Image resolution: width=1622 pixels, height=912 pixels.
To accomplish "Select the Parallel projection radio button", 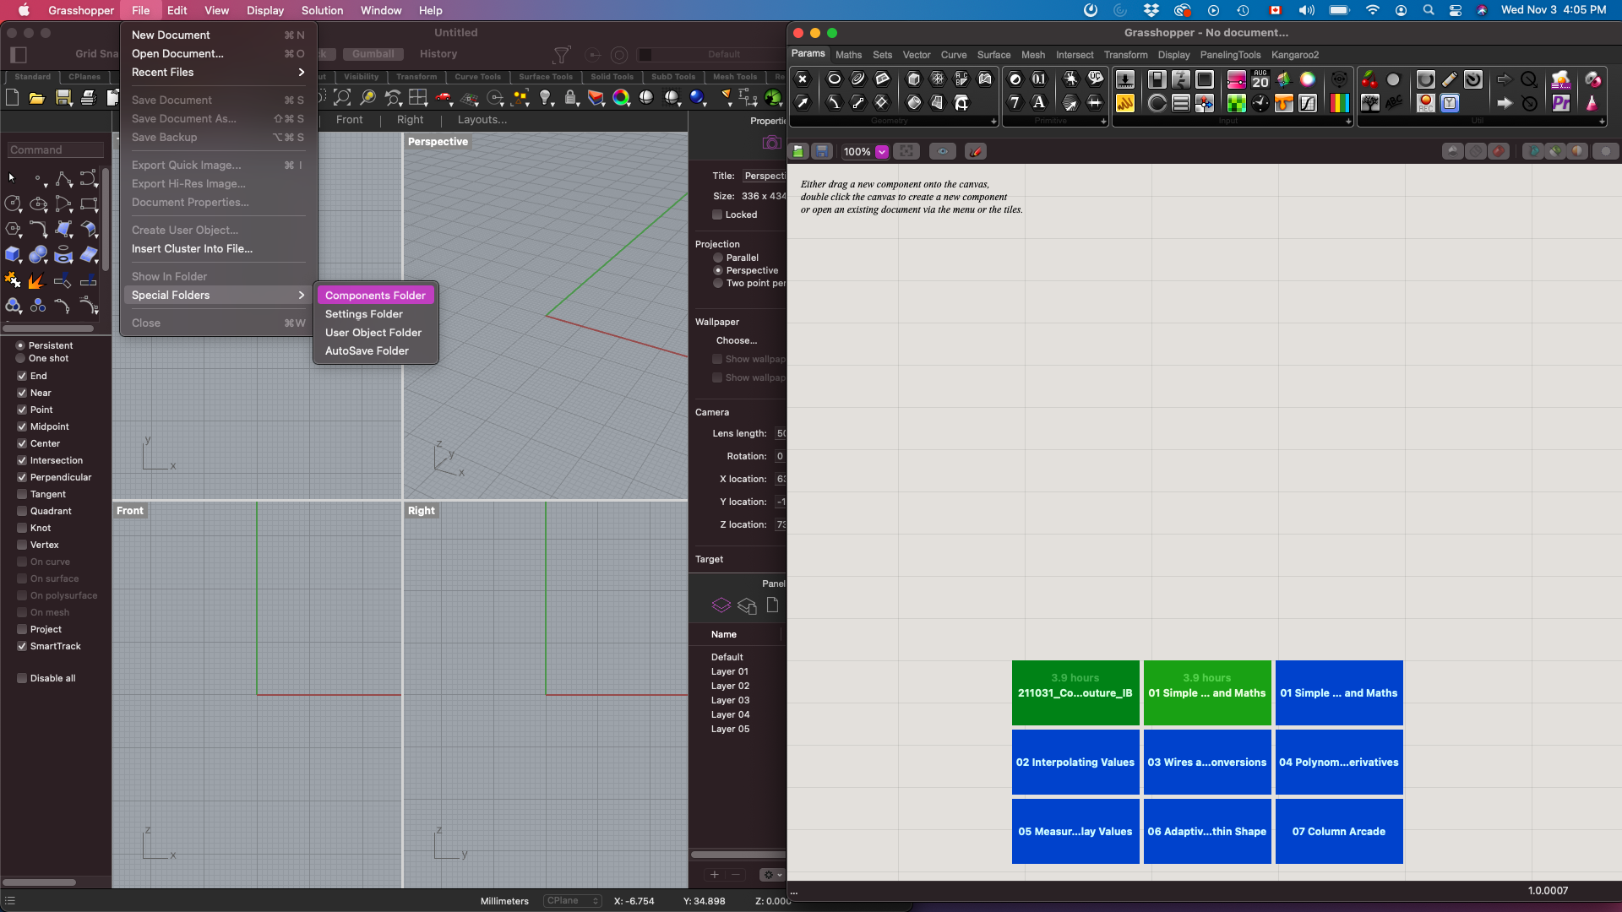I will click(x=718, y=258).
